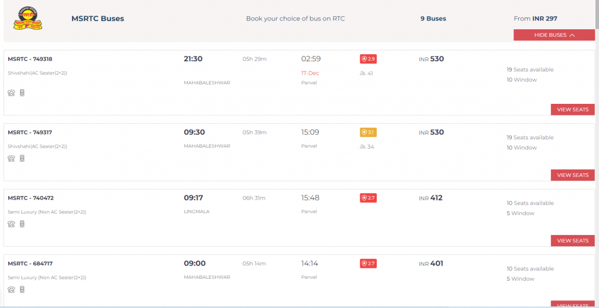Click mobile ticket icon for MSRTC - 684717
This screenshot has width=599, height=308.
(22, 290)
